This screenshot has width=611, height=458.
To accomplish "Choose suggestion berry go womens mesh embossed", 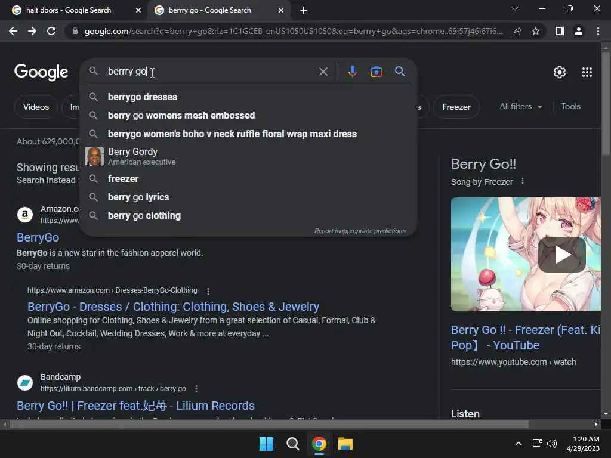I will coord(248,115).
